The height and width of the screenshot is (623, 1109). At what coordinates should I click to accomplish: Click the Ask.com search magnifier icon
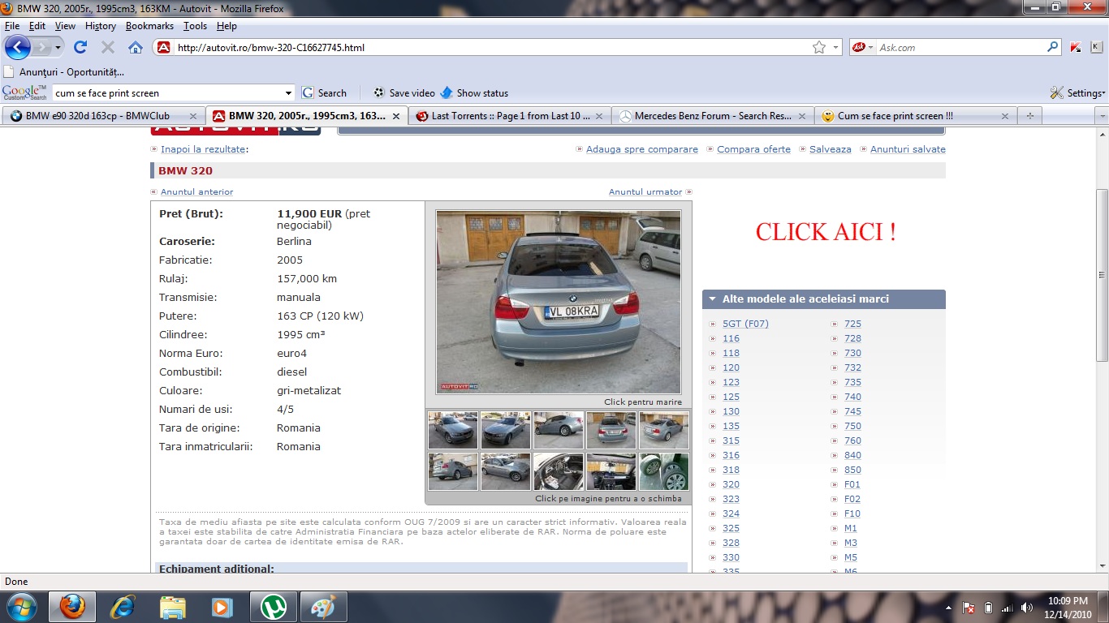point(1053,47)
